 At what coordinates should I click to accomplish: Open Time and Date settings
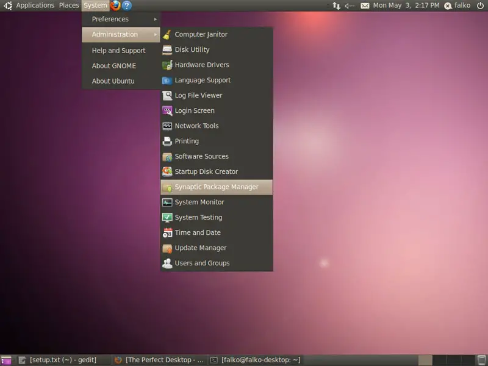(217, 233)
